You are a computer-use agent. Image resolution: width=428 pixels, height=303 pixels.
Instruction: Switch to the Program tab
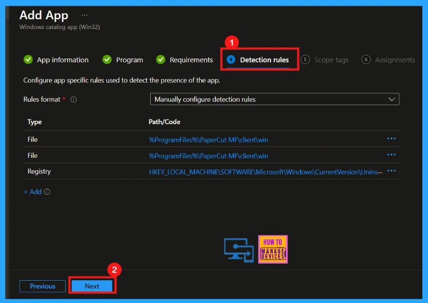(123, 59)
